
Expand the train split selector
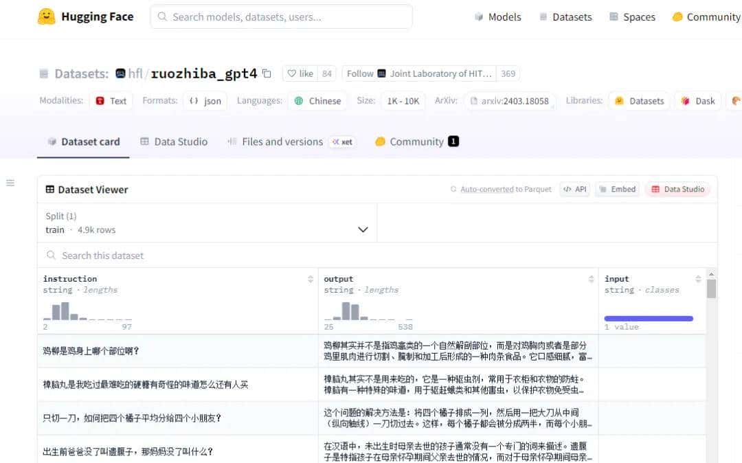point(363,229)
